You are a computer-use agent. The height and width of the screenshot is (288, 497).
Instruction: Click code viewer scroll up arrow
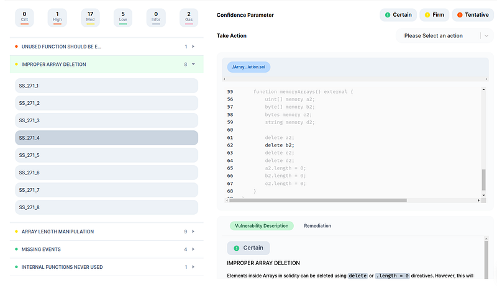484,89
